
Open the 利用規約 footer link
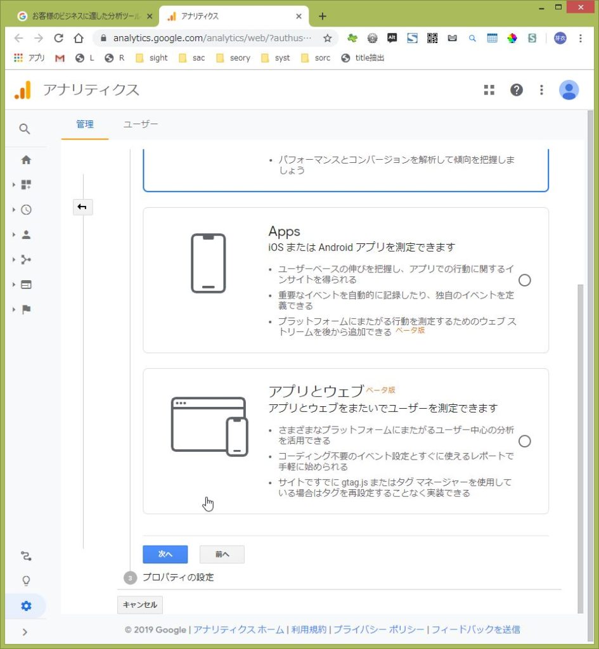point(309,629)
